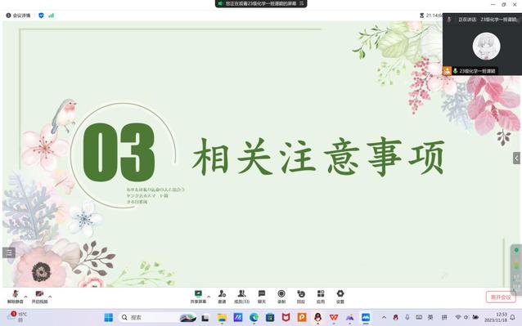Check the blue security shield icon
This screenshot has height=326, width=522.
click(41, 16)
